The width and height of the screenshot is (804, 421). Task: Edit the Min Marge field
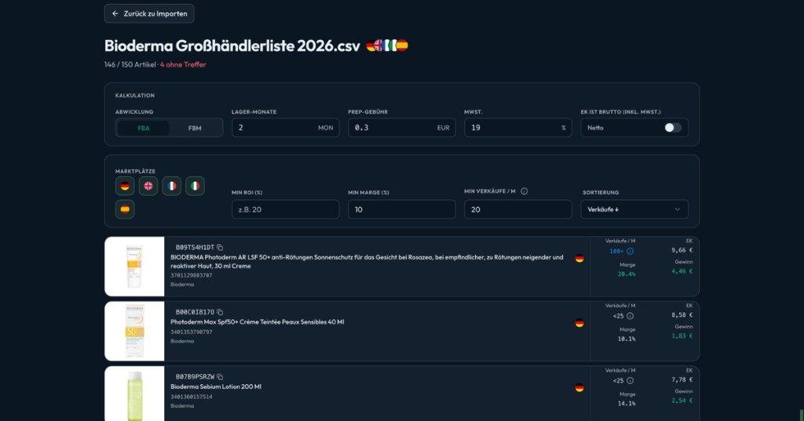(x=401, y=209)
